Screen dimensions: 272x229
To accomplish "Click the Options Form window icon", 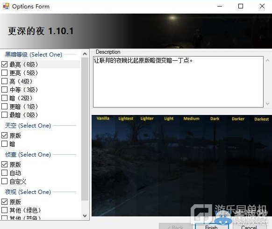I will [x=6, y=6].
